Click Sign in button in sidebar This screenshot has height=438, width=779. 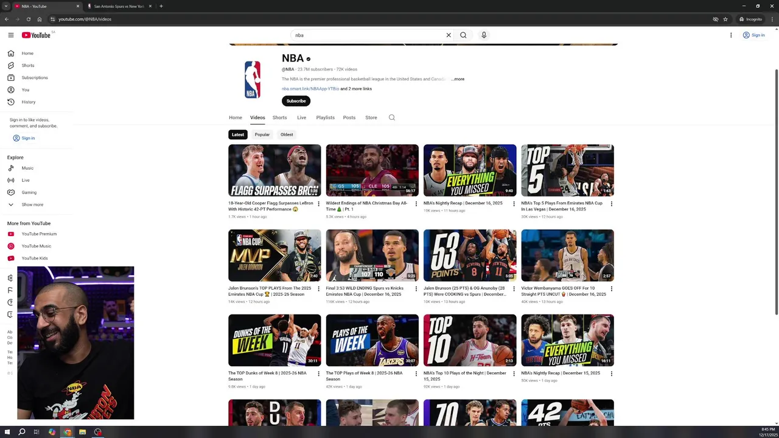(x=24, y=138)
